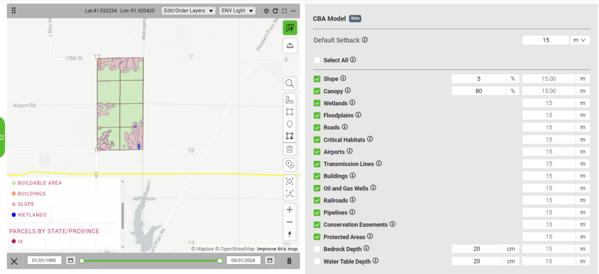Click the Slope percent value field
The height and width of the screenshot is (274, 599).
point(478,79)
